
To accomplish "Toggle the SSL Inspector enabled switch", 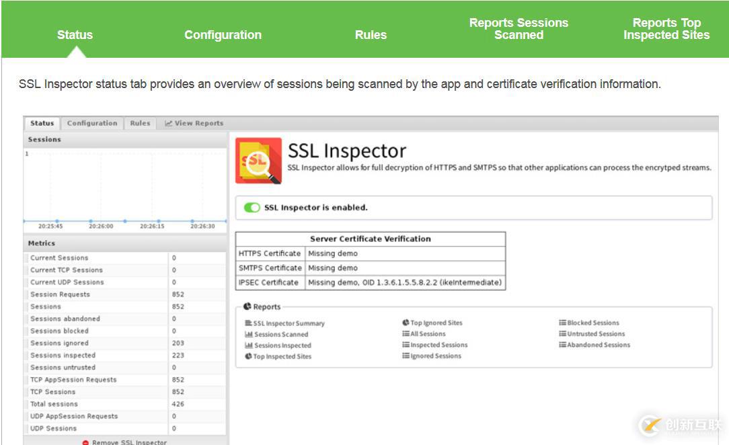I will click(252, 208).
